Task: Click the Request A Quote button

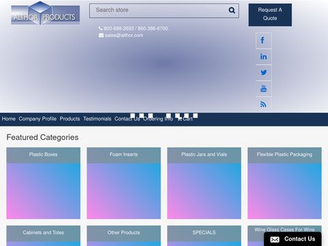Action: (270, 15)
